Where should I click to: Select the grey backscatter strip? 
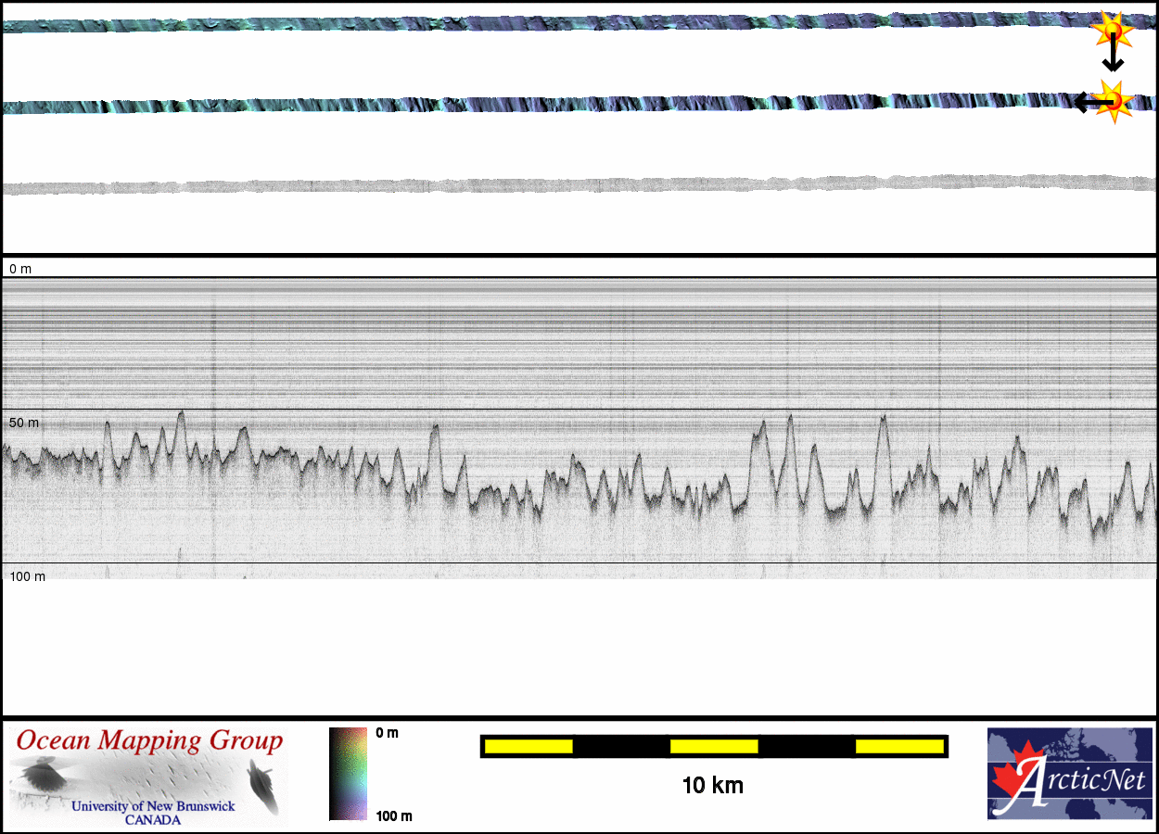556,185
